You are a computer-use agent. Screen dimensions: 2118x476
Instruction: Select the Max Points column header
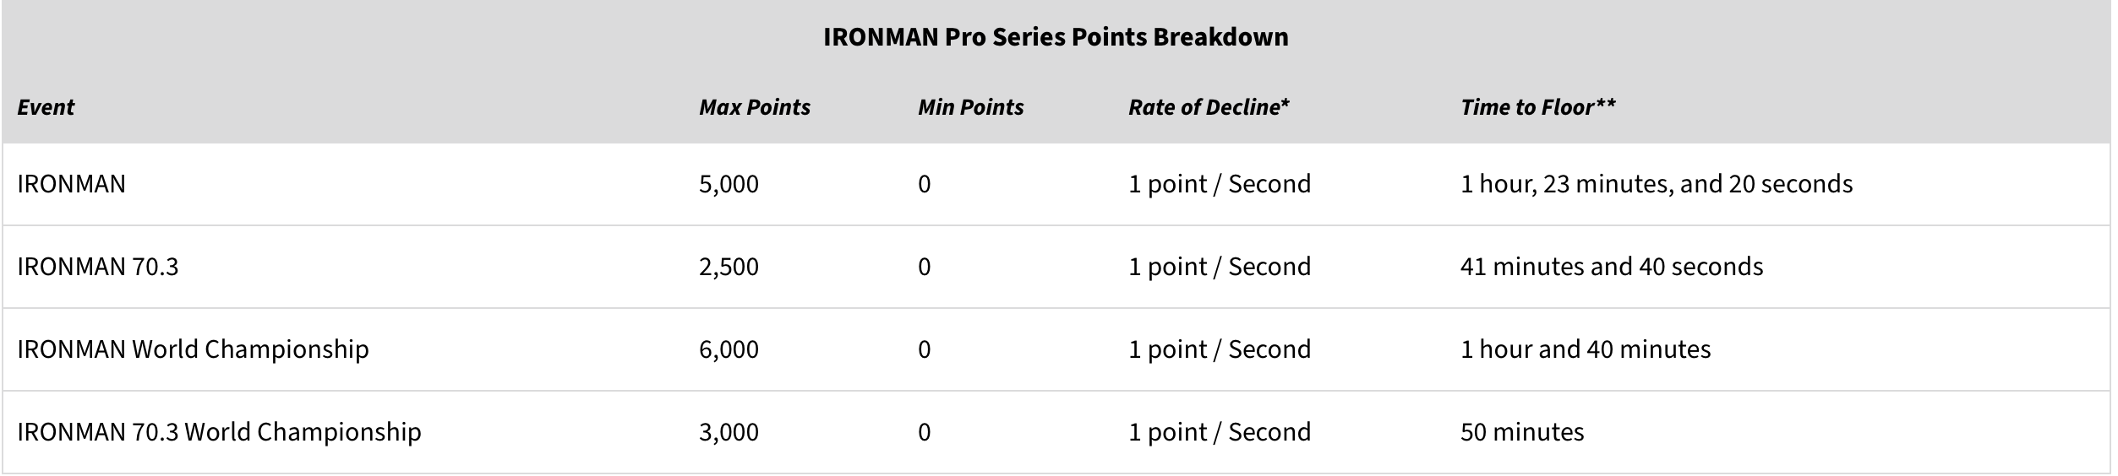754,107
